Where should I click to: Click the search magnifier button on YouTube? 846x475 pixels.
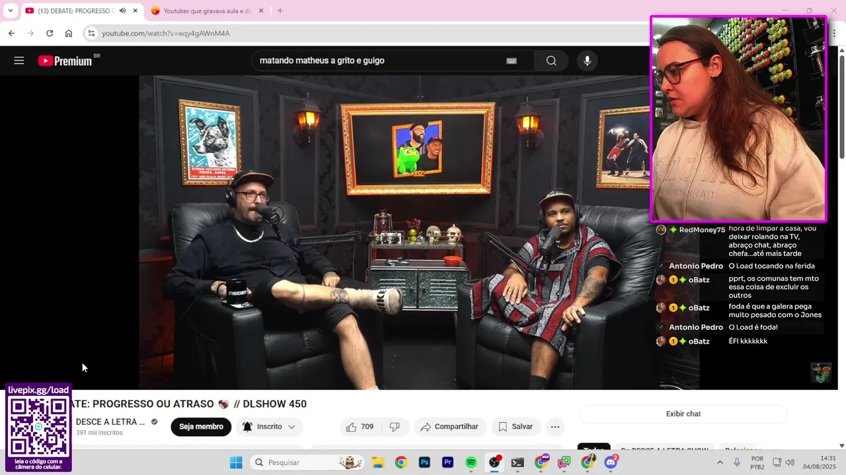(551, 61)
